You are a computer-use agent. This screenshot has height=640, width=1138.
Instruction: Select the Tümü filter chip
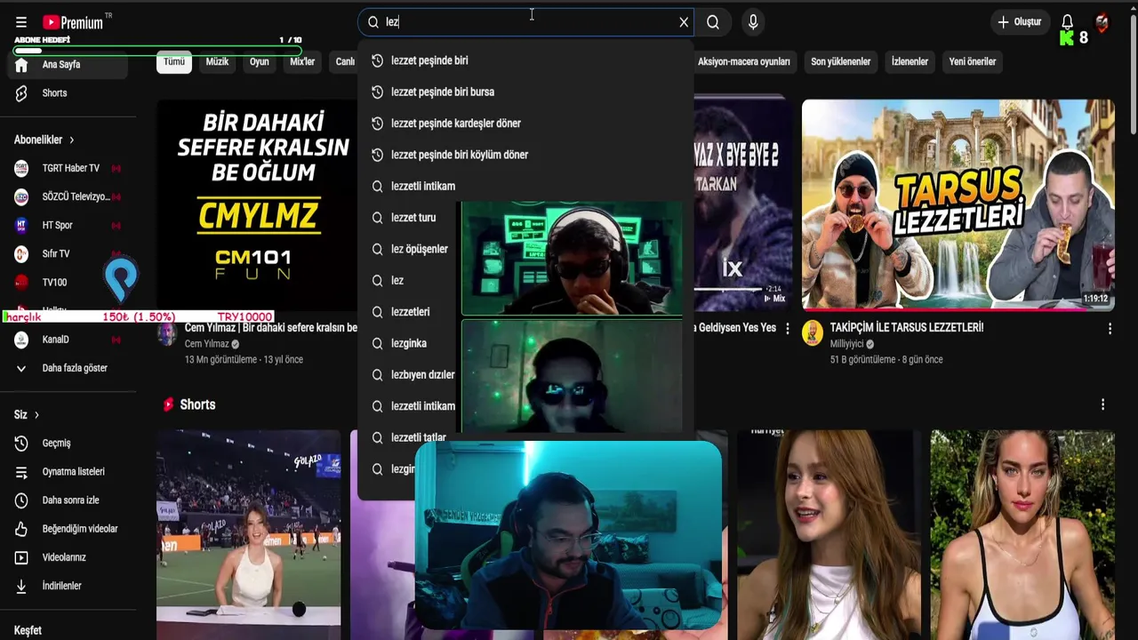[174, 61]
